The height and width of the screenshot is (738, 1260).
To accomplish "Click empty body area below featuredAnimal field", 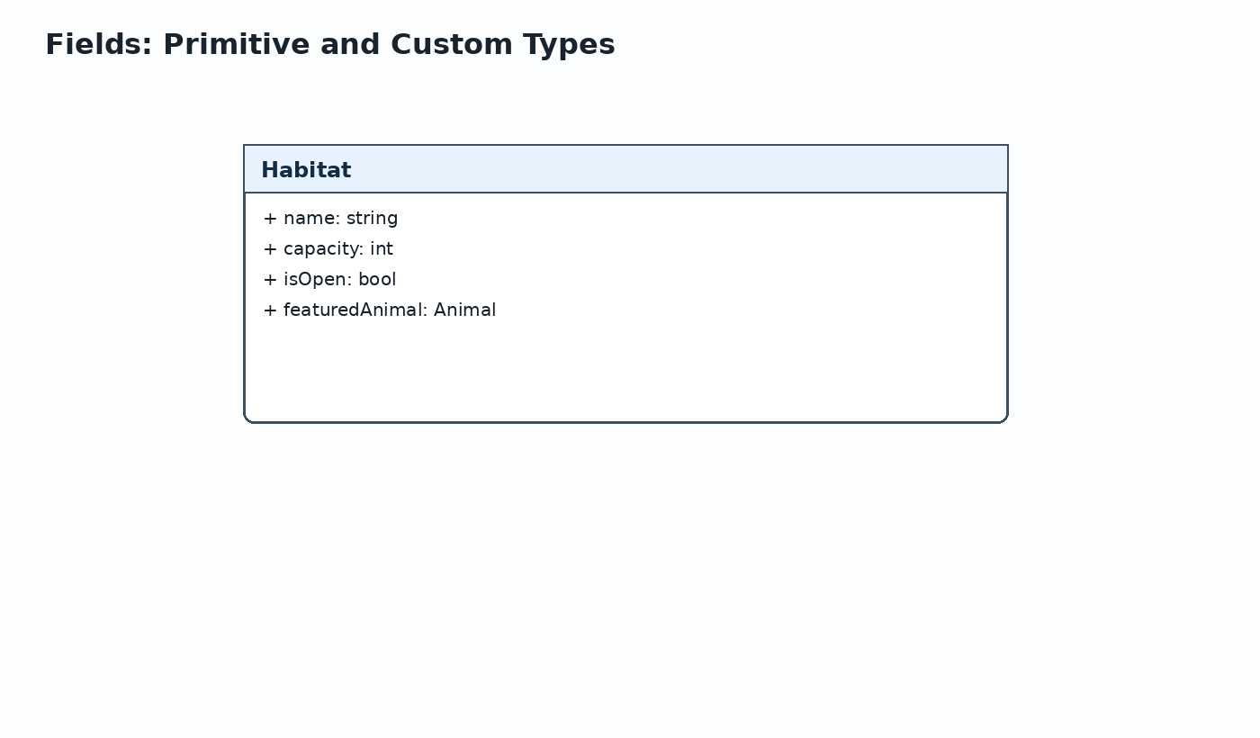I will tap(625, 371).
